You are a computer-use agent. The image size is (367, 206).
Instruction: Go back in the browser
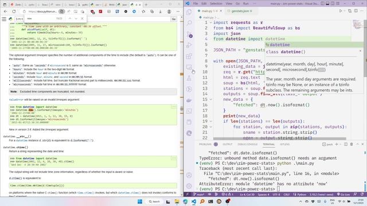pyautogui.click(x=6, y=11)
